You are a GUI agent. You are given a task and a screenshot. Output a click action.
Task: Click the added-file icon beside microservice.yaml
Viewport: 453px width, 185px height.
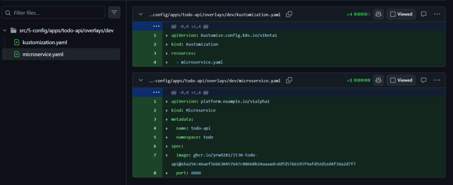17,54
